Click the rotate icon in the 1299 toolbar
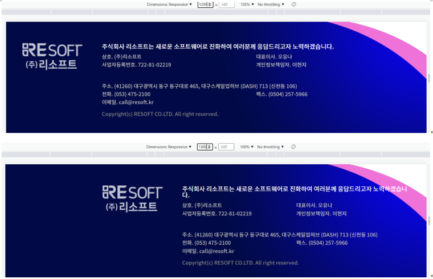This screenshot has height=279, width=433. coord(294,5)
